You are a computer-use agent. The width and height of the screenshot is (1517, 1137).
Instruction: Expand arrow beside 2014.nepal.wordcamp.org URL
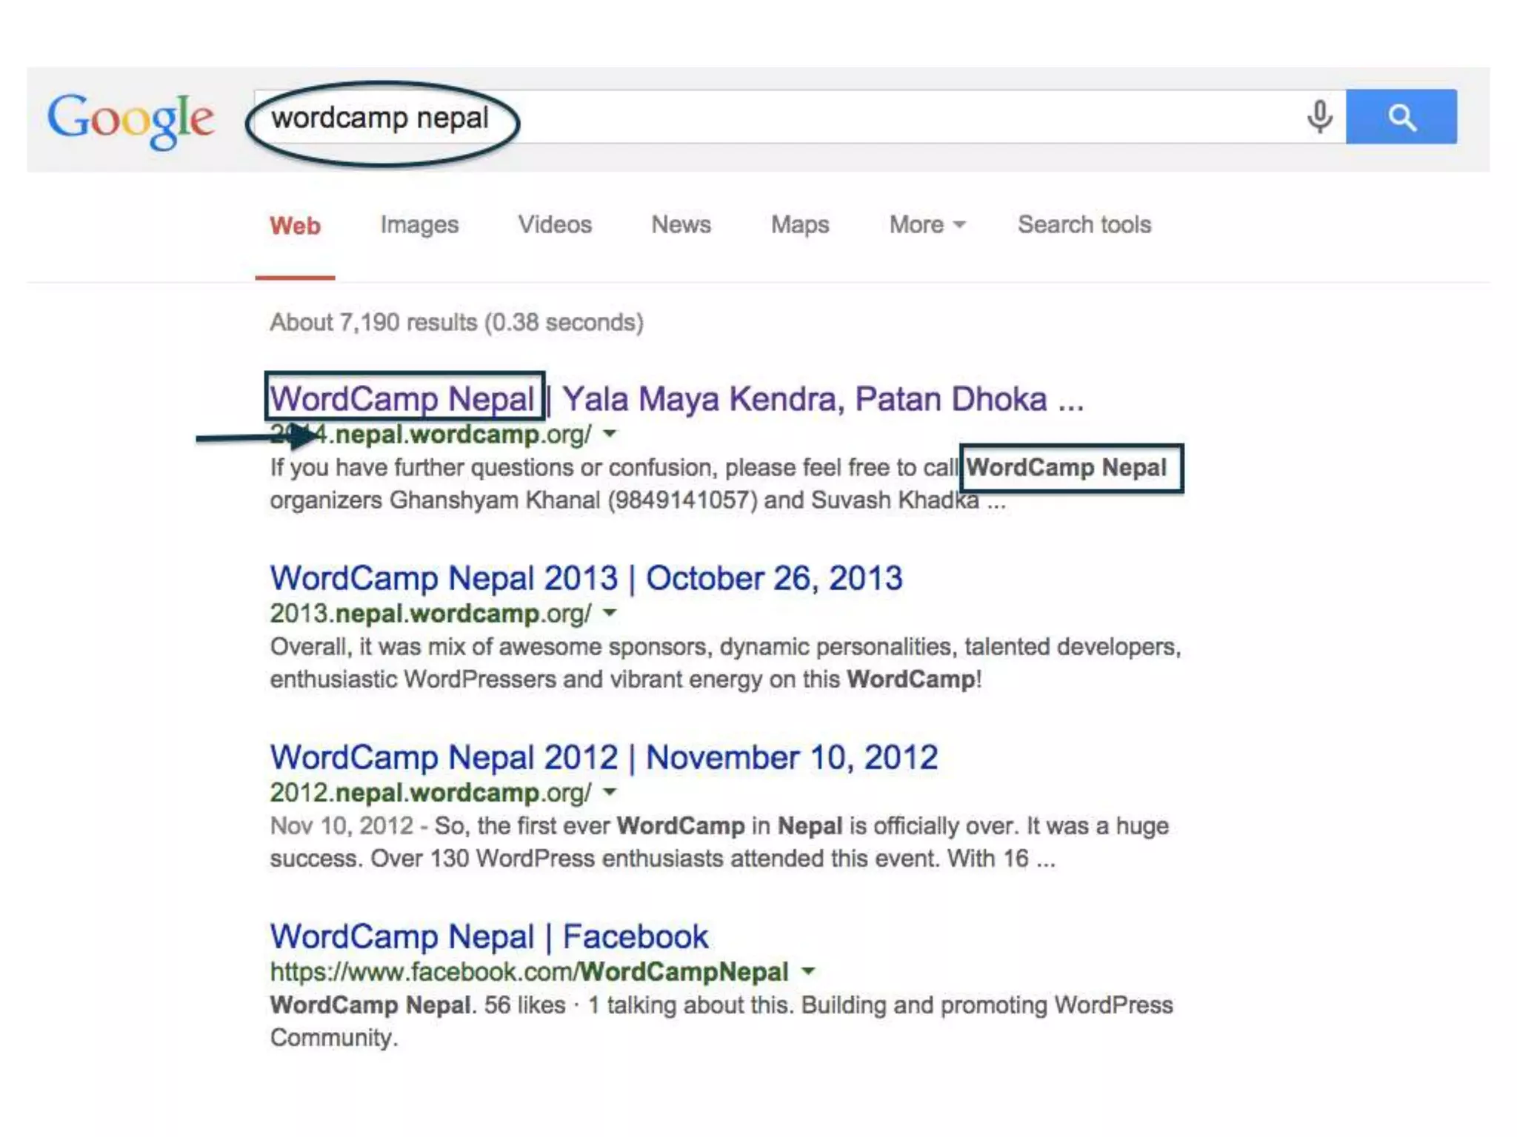coord(610,434)
